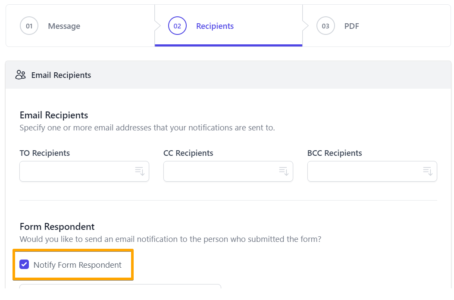
Task: Click the TO Recipients field label
Action: point(45,153)
